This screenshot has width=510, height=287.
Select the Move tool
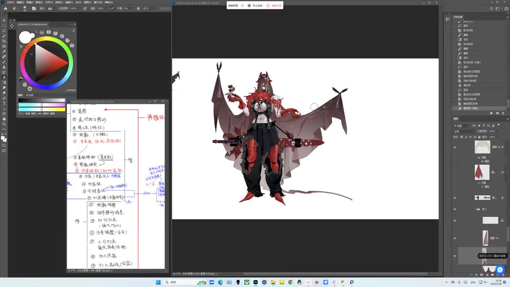(4, 20)
